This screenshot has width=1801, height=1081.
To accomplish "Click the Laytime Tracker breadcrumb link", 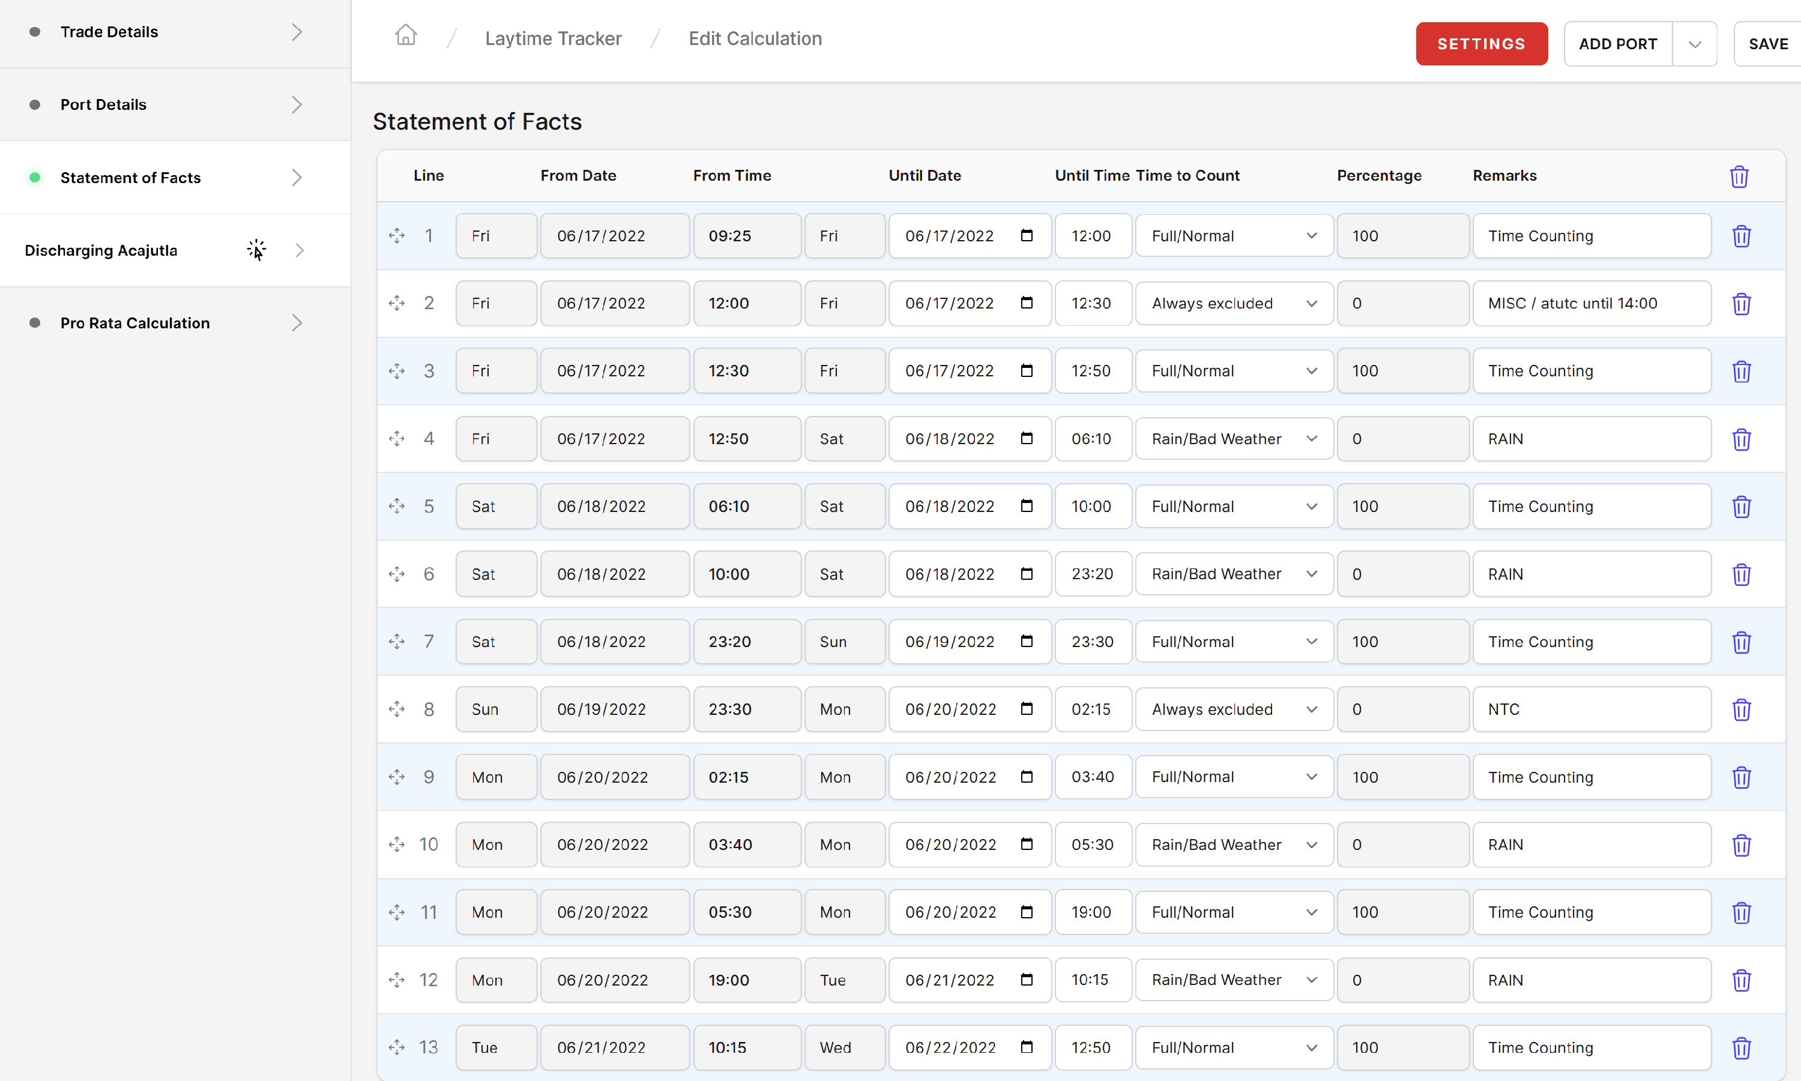I will tap(553, 38).
